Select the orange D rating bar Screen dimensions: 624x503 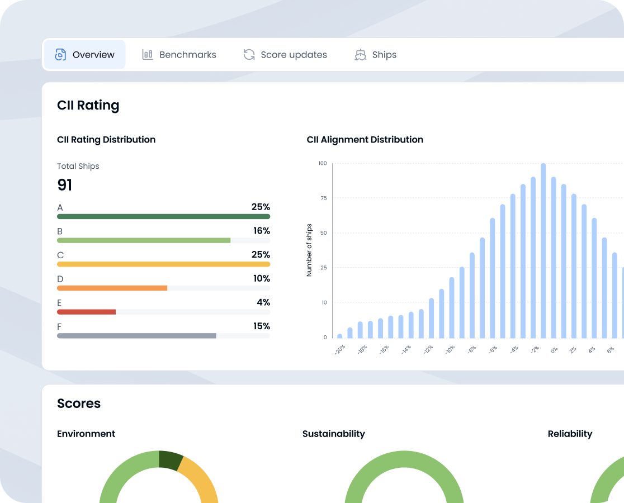click(112, 288)
